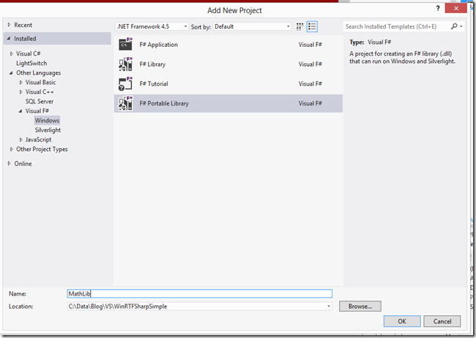Open the Location path dropdown arrow

(x=329, y=306)
